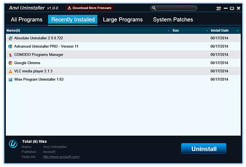Click the Wise Program Uninstaller icon
The height and width of the screenshot is (167, 246).
click(10, 79)
